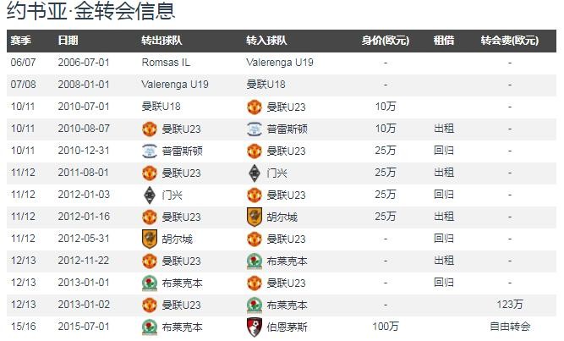The image size is (564, 341).
Task: Click the 赛季 column header
Action: [20, 41]
